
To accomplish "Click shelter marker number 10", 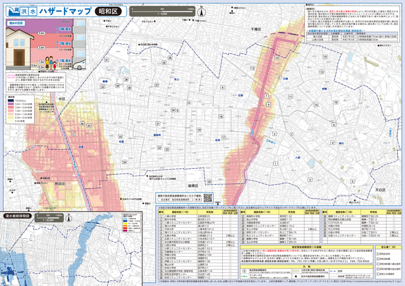I will [x=277, y=58].
